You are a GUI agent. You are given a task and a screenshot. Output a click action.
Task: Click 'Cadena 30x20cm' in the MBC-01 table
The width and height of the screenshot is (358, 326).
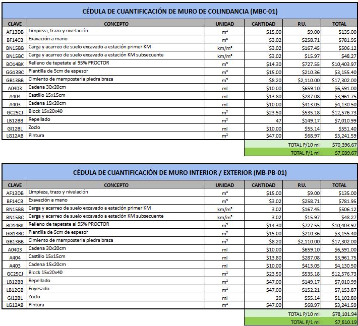116,87
